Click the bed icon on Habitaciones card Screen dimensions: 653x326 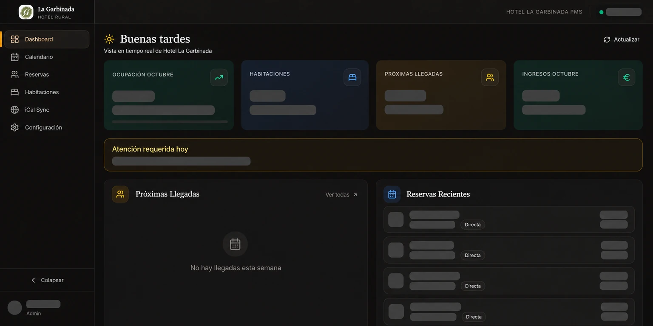point(352,77)
